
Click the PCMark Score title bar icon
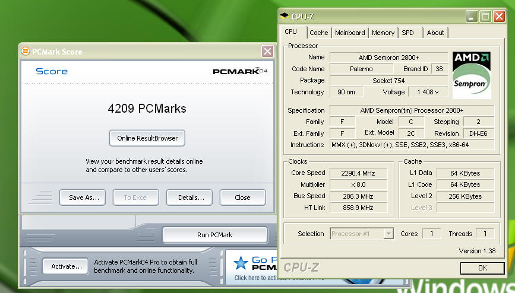pos(26,51)
